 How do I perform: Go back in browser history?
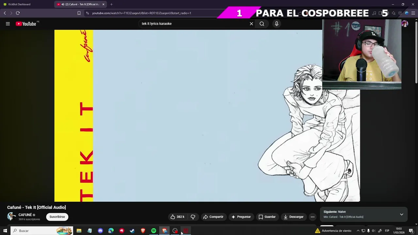[x=5, y=13]
